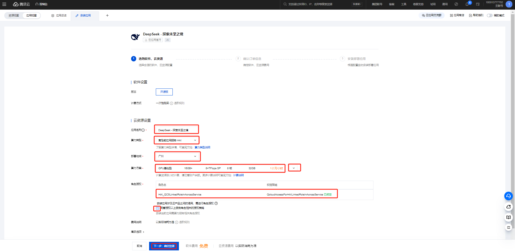Toggle the 辅助模式 switch
Viewport: 515px width, 252px height.
[x=489, y=16]
